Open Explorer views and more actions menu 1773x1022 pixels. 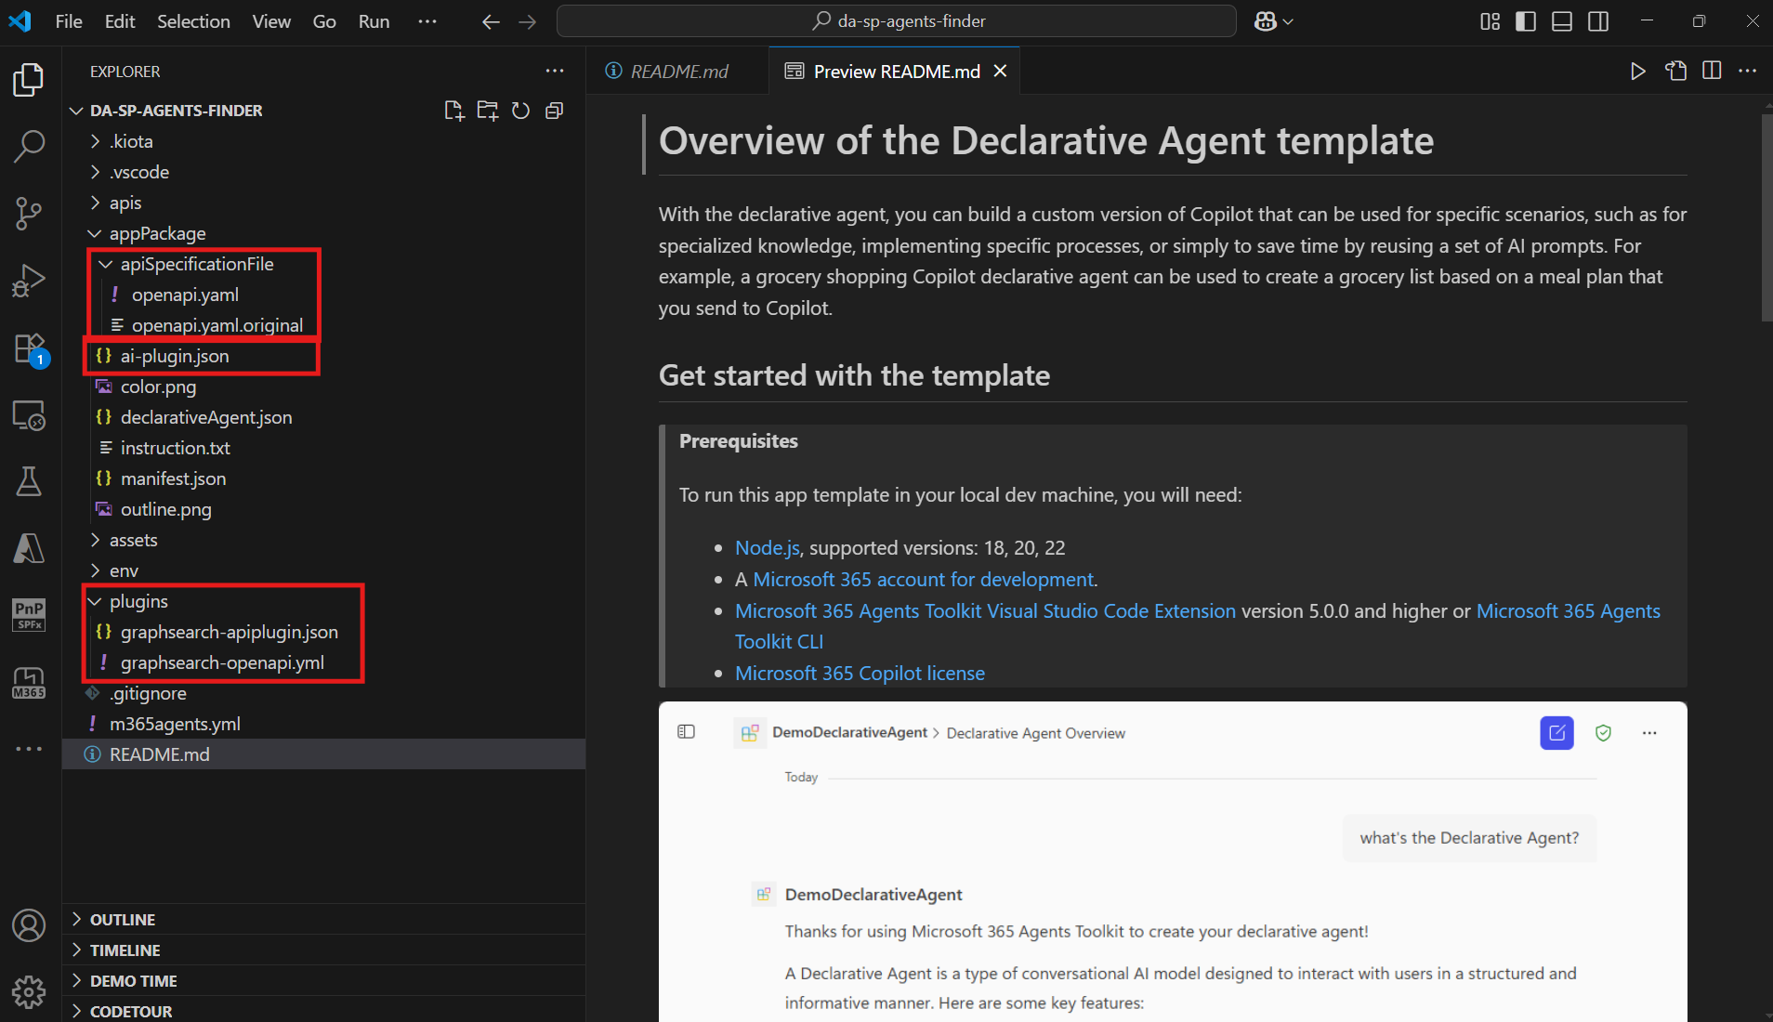[555, 71]
